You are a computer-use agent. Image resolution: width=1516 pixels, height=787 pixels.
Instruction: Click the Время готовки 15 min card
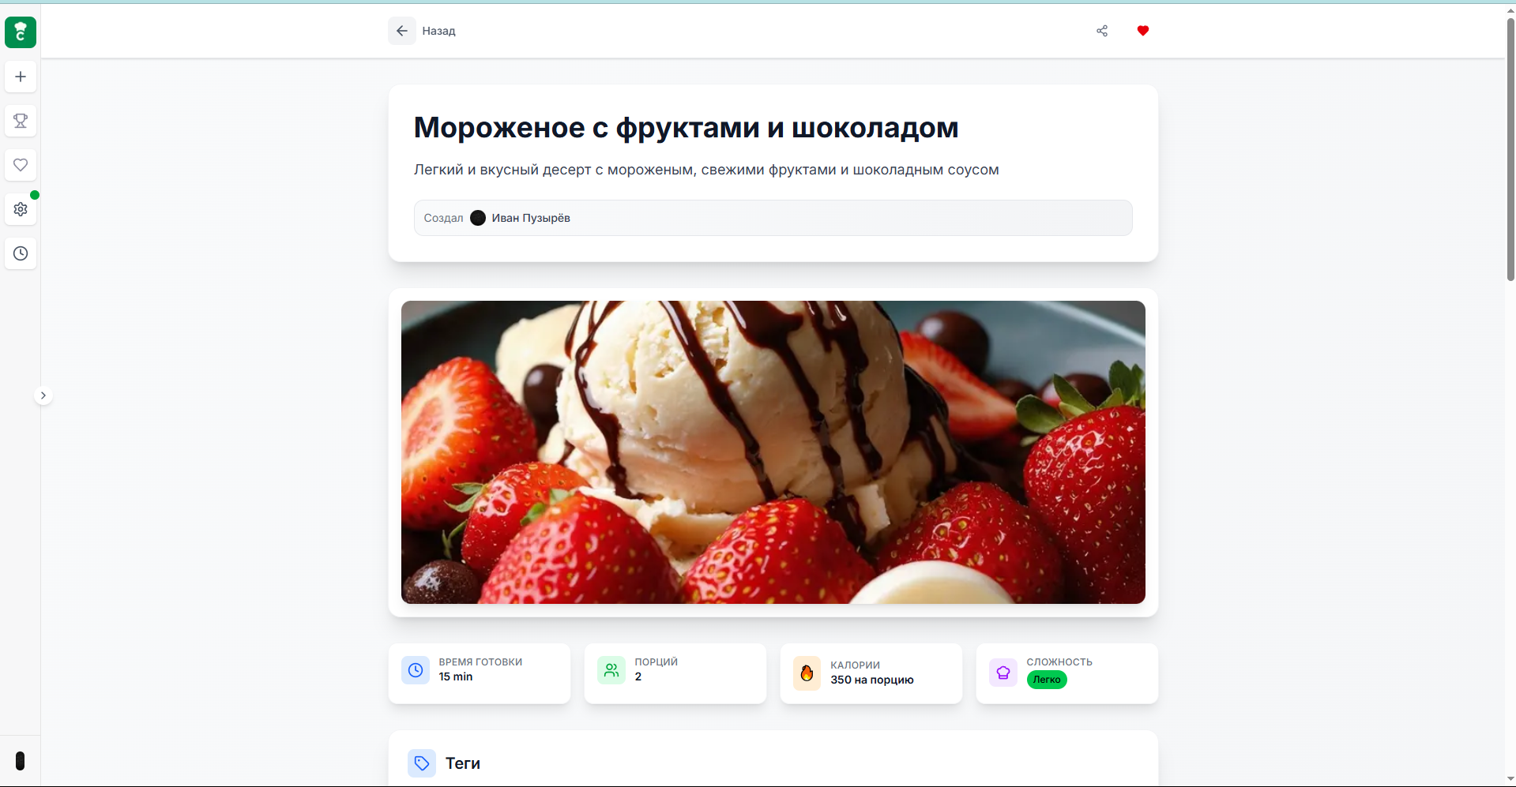[480, 673]
